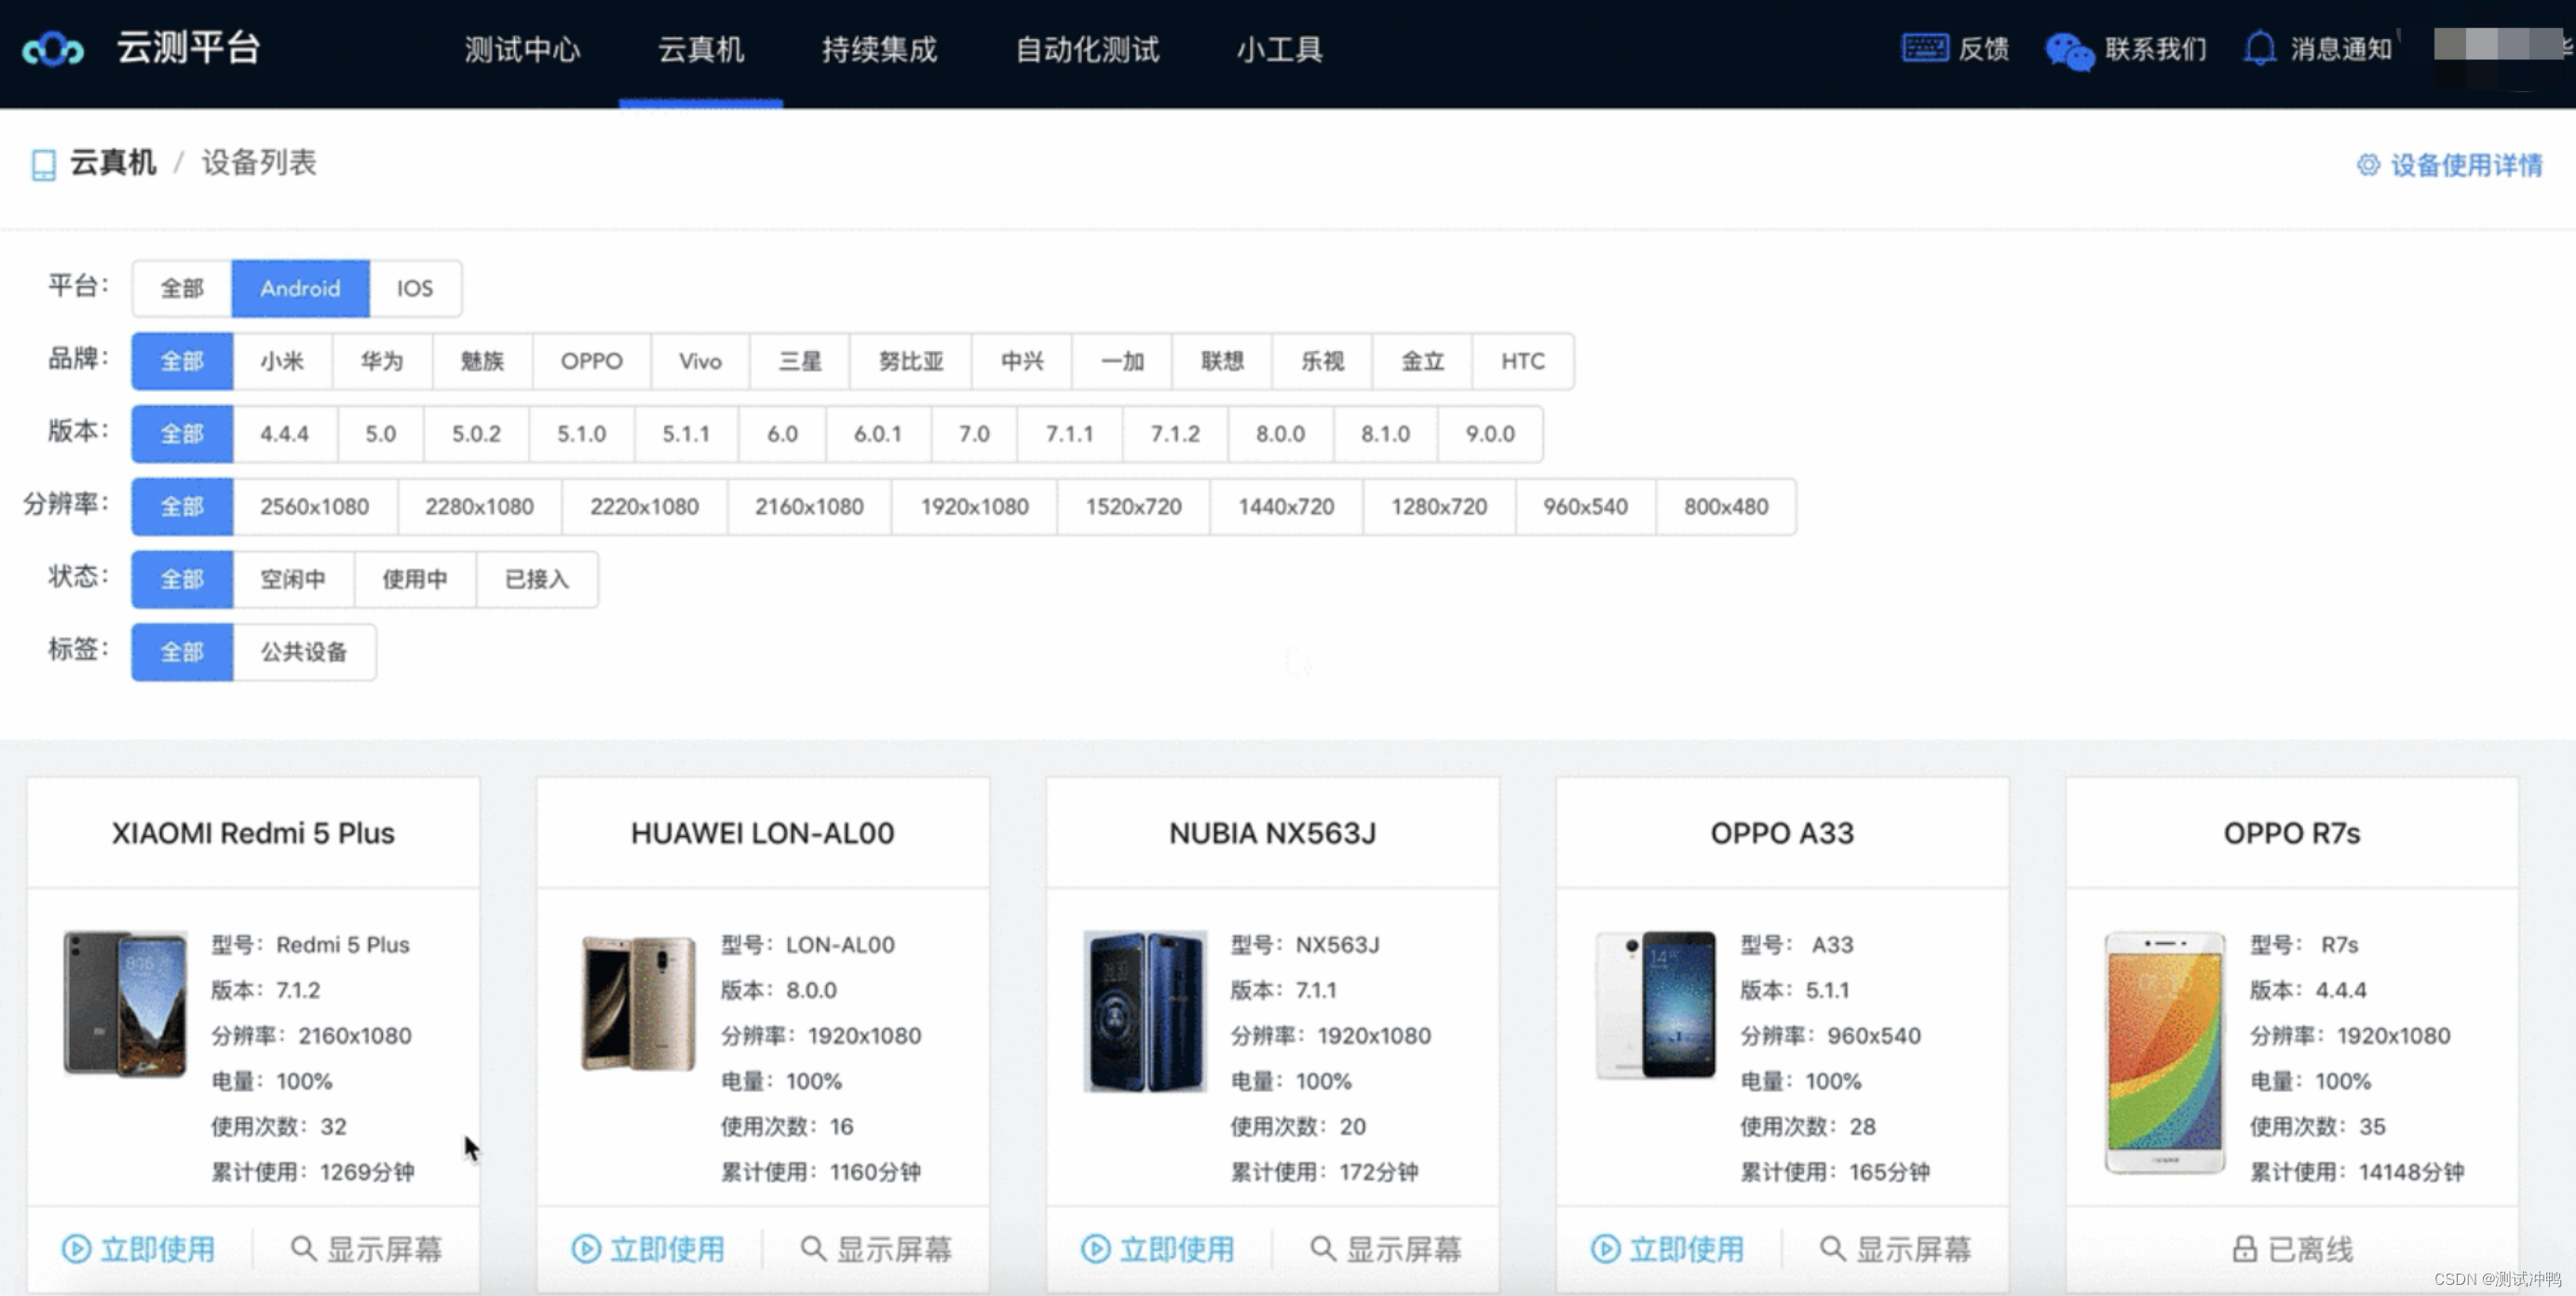Filter brand by 努比亚
The height and width of the screenshot is (1296, 2576).
point(910,361)
